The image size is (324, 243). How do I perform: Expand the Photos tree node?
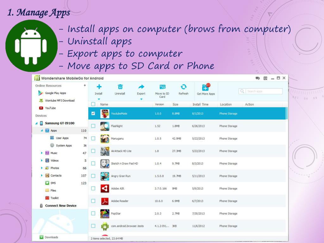[42, 168]
